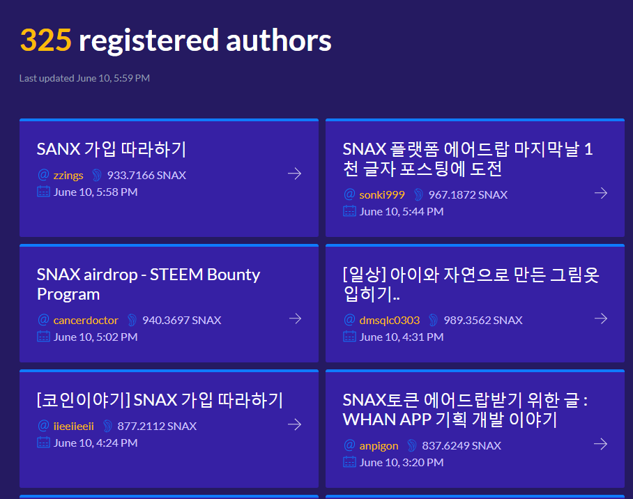Screen dimensions: 633x499
Task: Click the SNAX token icon next to 933.7166
Action: pos(96,175)
